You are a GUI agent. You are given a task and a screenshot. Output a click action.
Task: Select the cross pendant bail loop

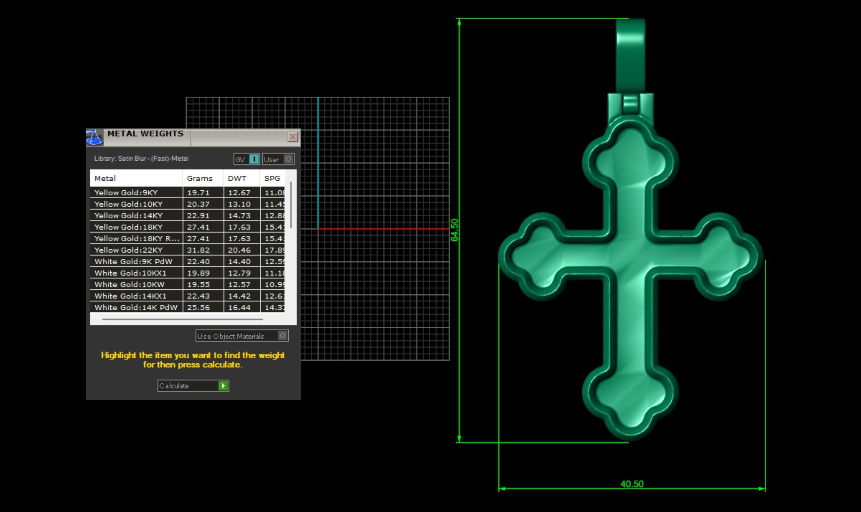[x=630, y=55]
